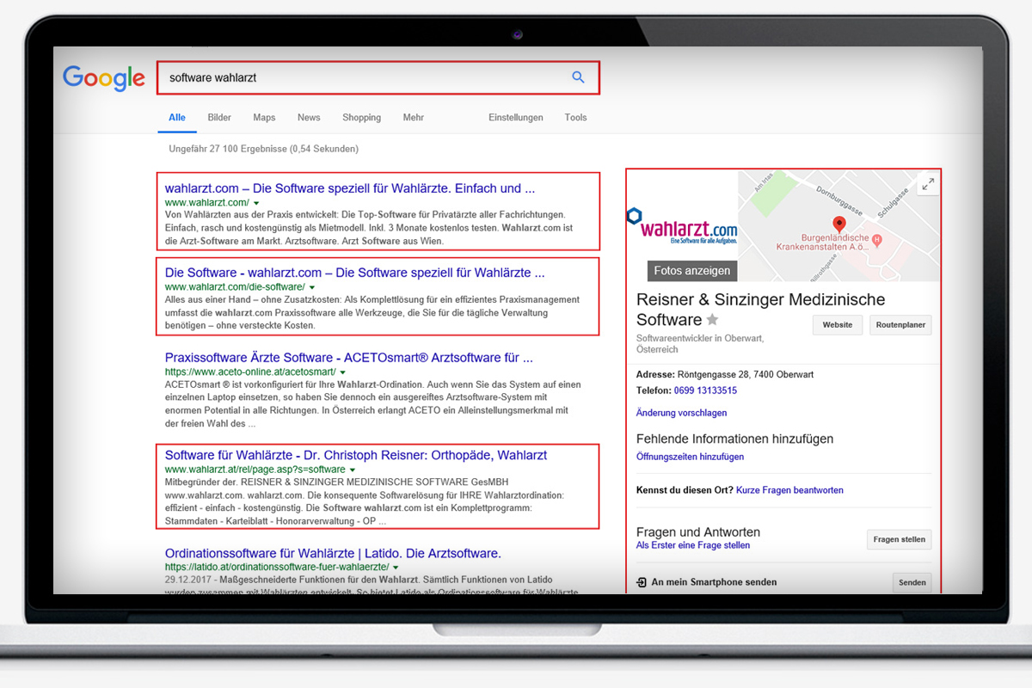Click the Website button

[x=838, y=325]
